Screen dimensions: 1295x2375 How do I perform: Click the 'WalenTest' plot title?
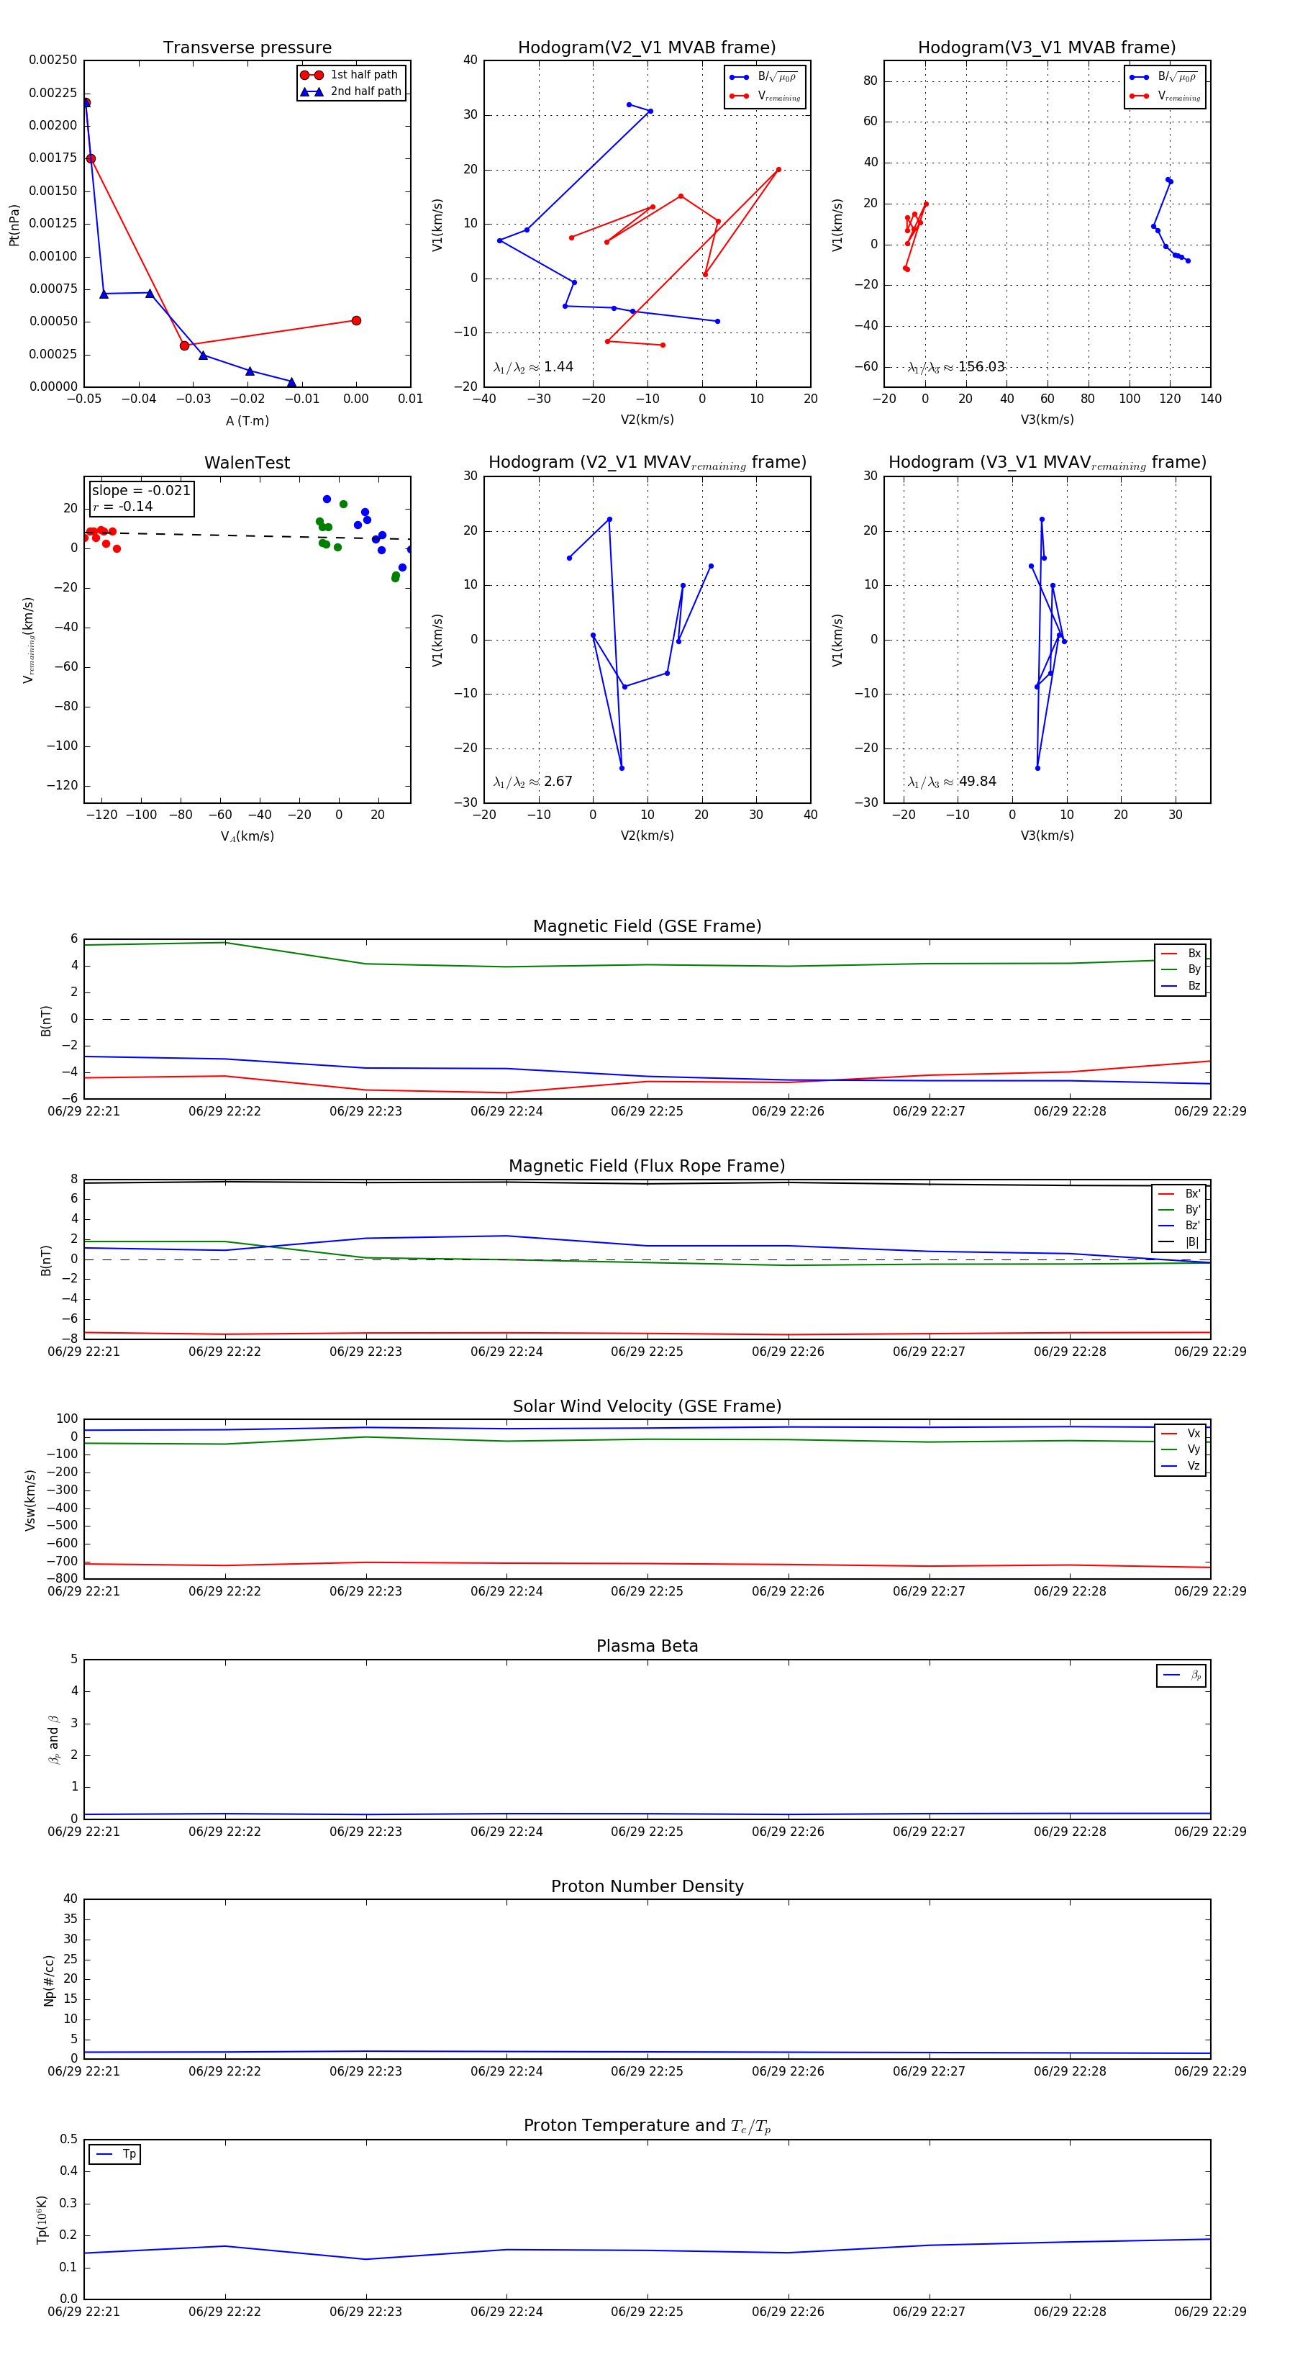[x=247, y=463]
